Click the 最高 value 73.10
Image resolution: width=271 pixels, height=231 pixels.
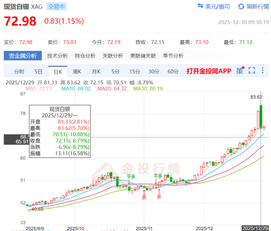202,42
